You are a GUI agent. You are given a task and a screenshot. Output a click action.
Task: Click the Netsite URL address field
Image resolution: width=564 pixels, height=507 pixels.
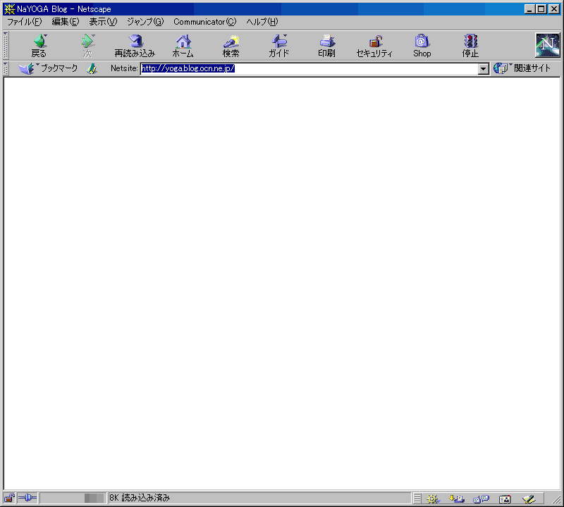(309, 68)
